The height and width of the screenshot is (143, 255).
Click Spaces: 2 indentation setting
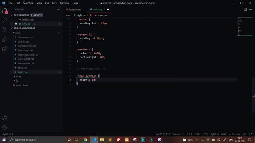178,134
